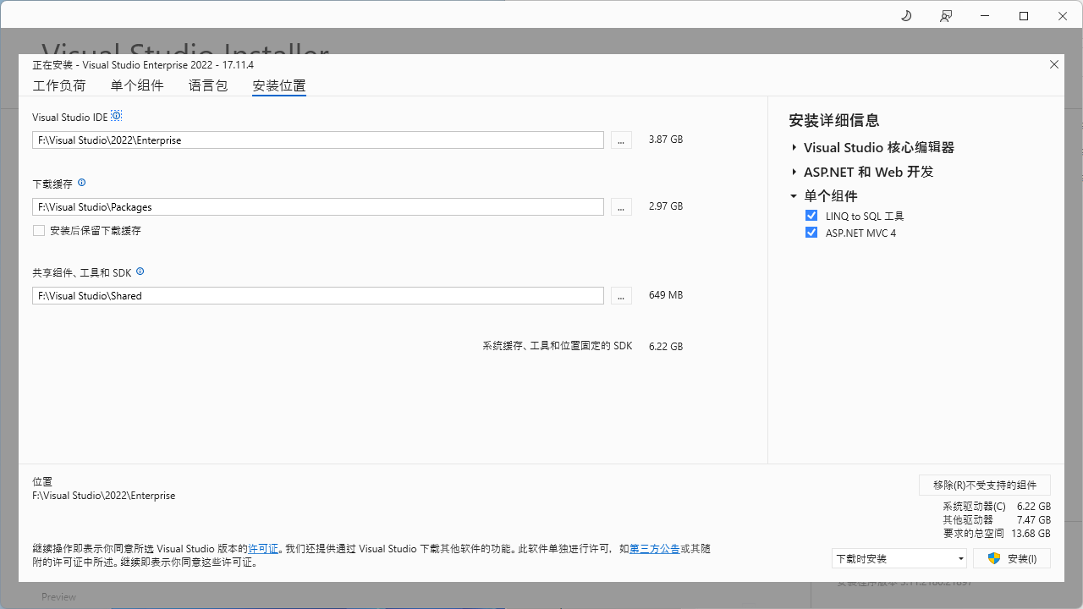Open the feedback icon in title bar

coord(946,16)
